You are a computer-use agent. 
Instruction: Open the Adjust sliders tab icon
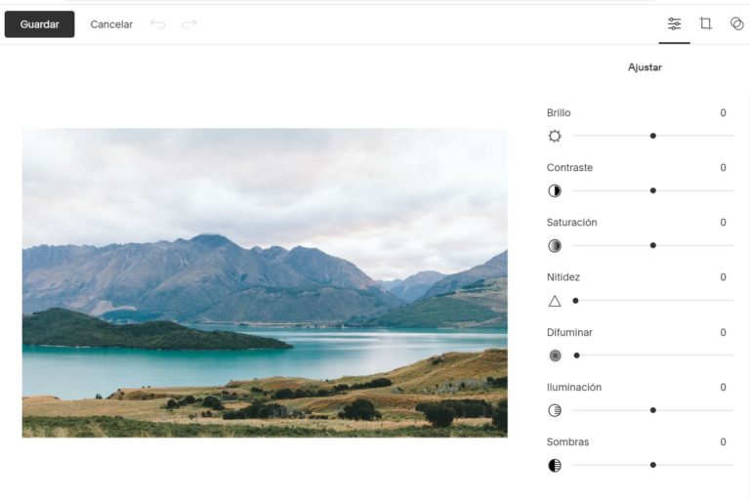click(674, 23)
